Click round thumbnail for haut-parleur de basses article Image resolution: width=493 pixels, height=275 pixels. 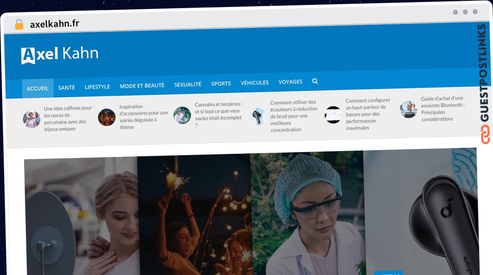[x=333, y=115]
